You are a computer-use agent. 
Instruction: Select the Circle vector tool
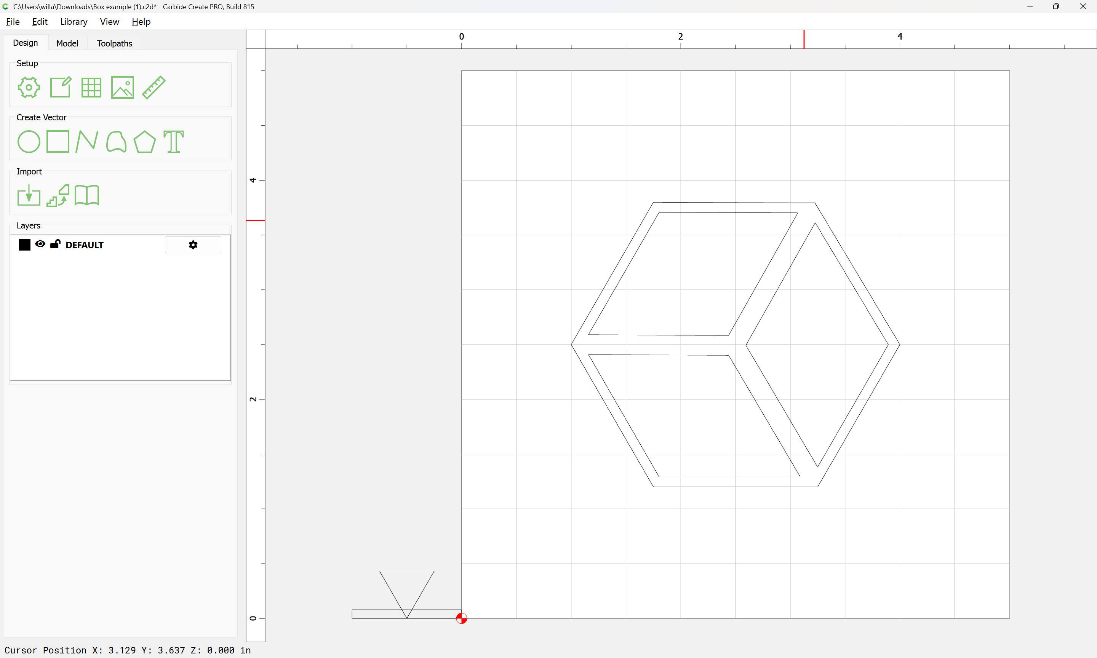coord(29,142)
